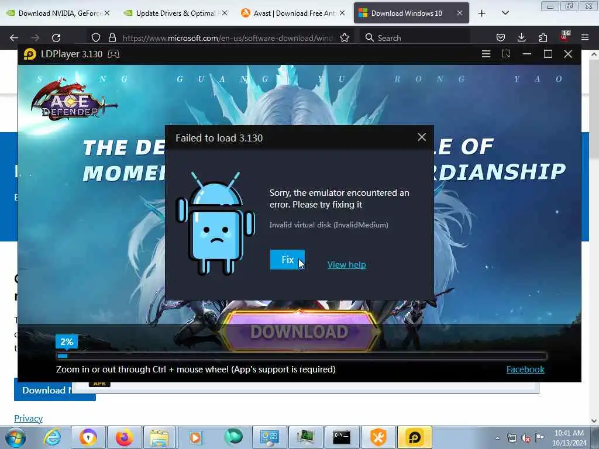Open the shield browser taskbar icon

(88, 437)
